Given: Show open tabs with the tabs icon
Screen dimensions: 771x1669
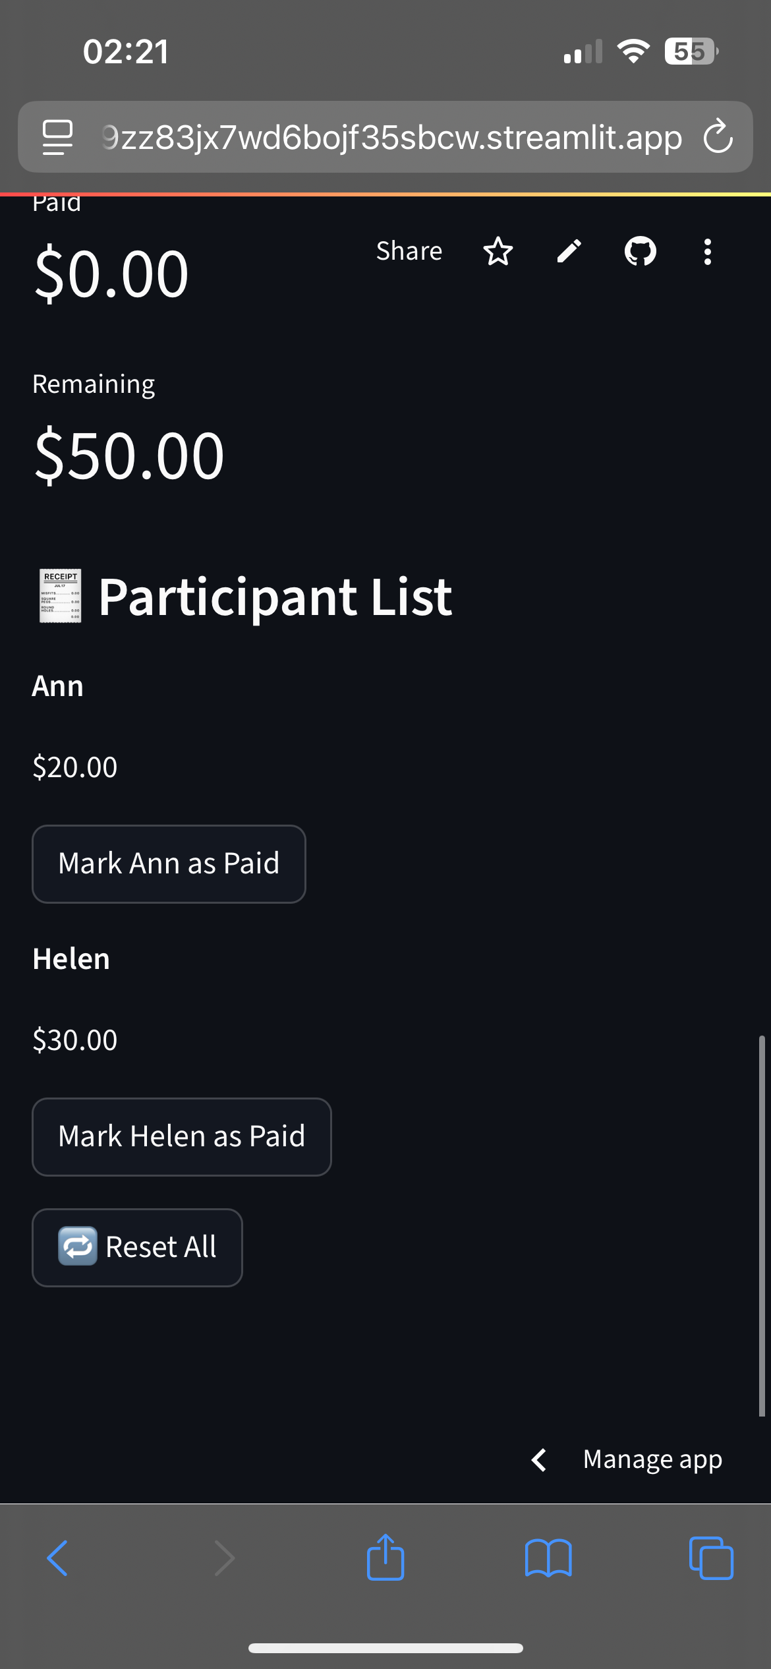Looking at the screenshot, I should point(711,1558).
